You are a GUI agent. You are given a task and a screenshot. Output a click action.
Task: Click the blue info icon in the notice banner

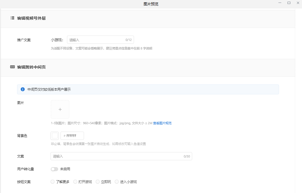tap(22, 89)
